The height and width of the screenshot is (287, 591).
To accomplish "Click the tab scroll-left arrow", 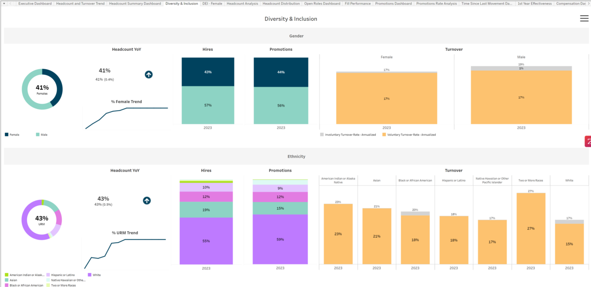I will [11, 3].
